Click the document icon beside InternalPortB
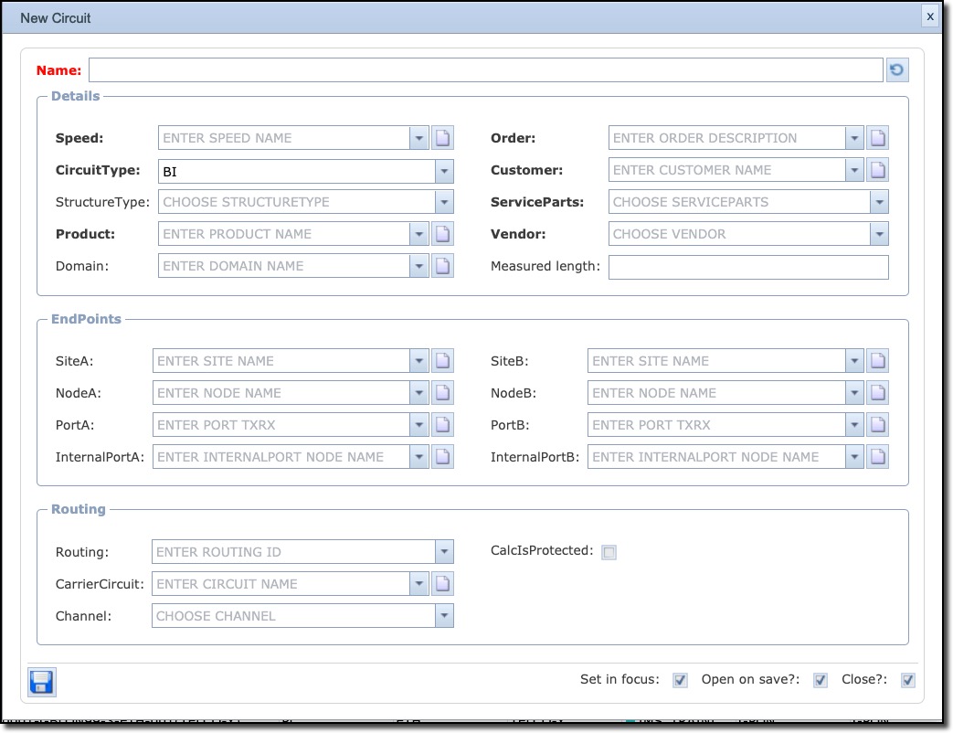Screen dimensions: 953x733 point(878,457)
